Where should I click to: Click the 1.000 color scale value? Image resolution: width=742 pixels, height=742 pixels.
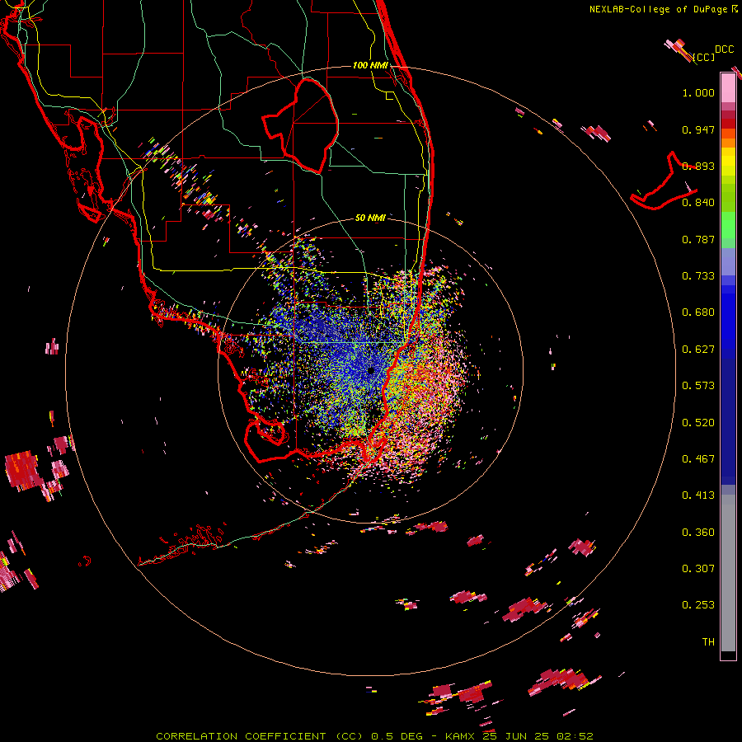pos(698,92)
